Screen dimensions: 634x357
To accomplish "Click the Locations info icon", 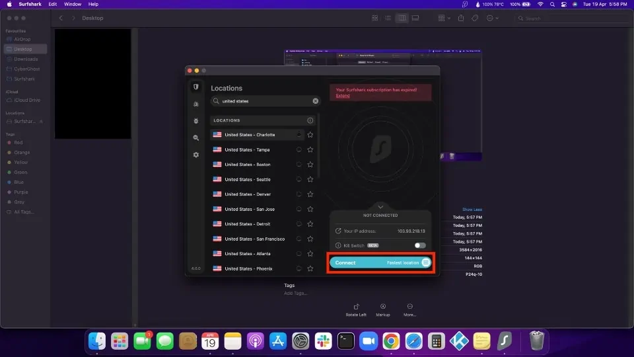I will pyautogui.click(x=310, y=120).
